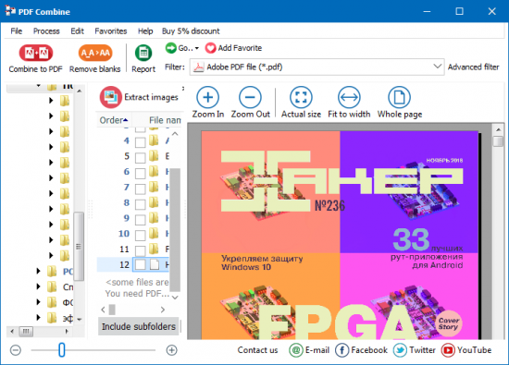This screenshot has height=365, width=509.
Task: Tick the checkbox for row 4
Action: click(141, 142)
